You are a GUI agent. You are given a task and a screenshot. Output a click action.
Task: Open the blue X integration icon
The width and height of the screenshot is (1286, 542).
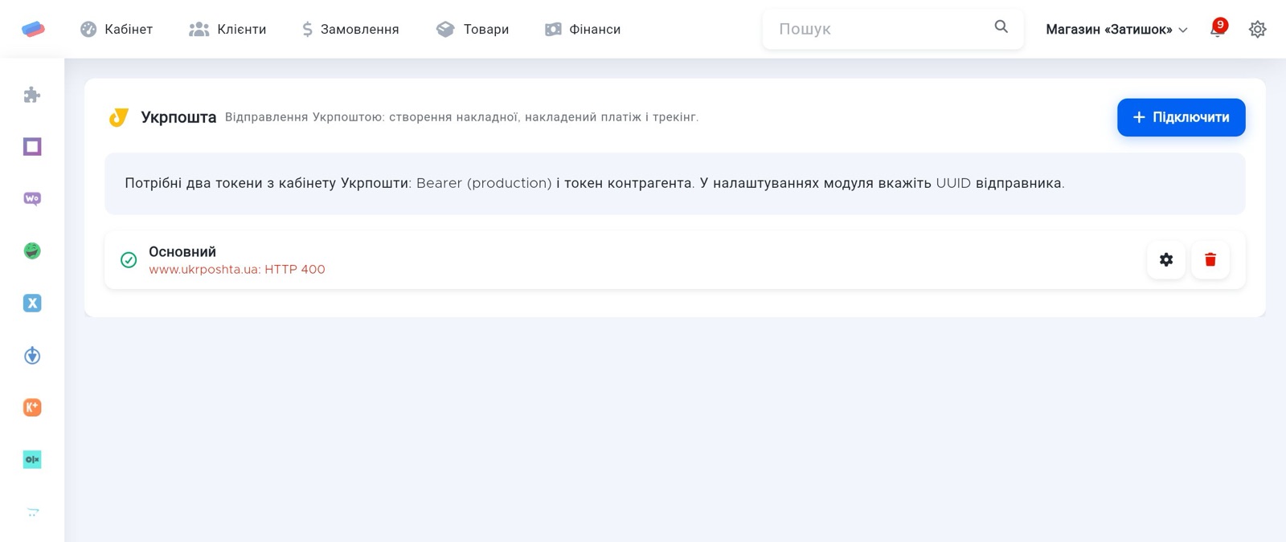(32, 303)
